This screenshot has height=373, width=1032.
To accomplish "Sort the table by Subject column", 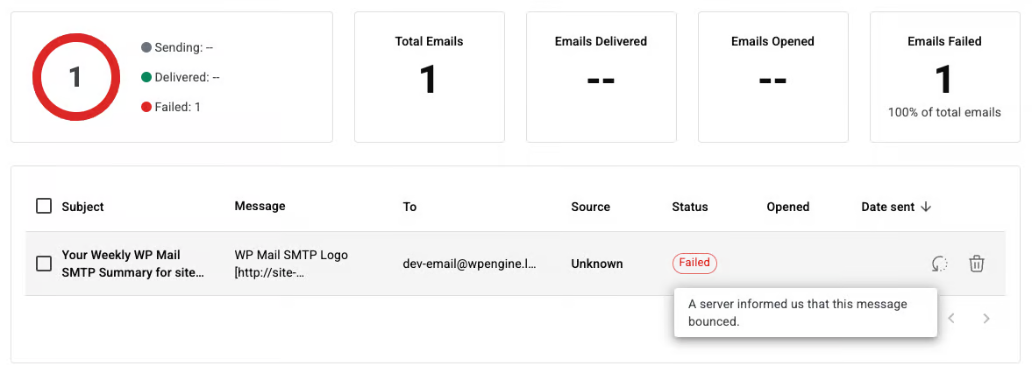I will click(82, 208).
